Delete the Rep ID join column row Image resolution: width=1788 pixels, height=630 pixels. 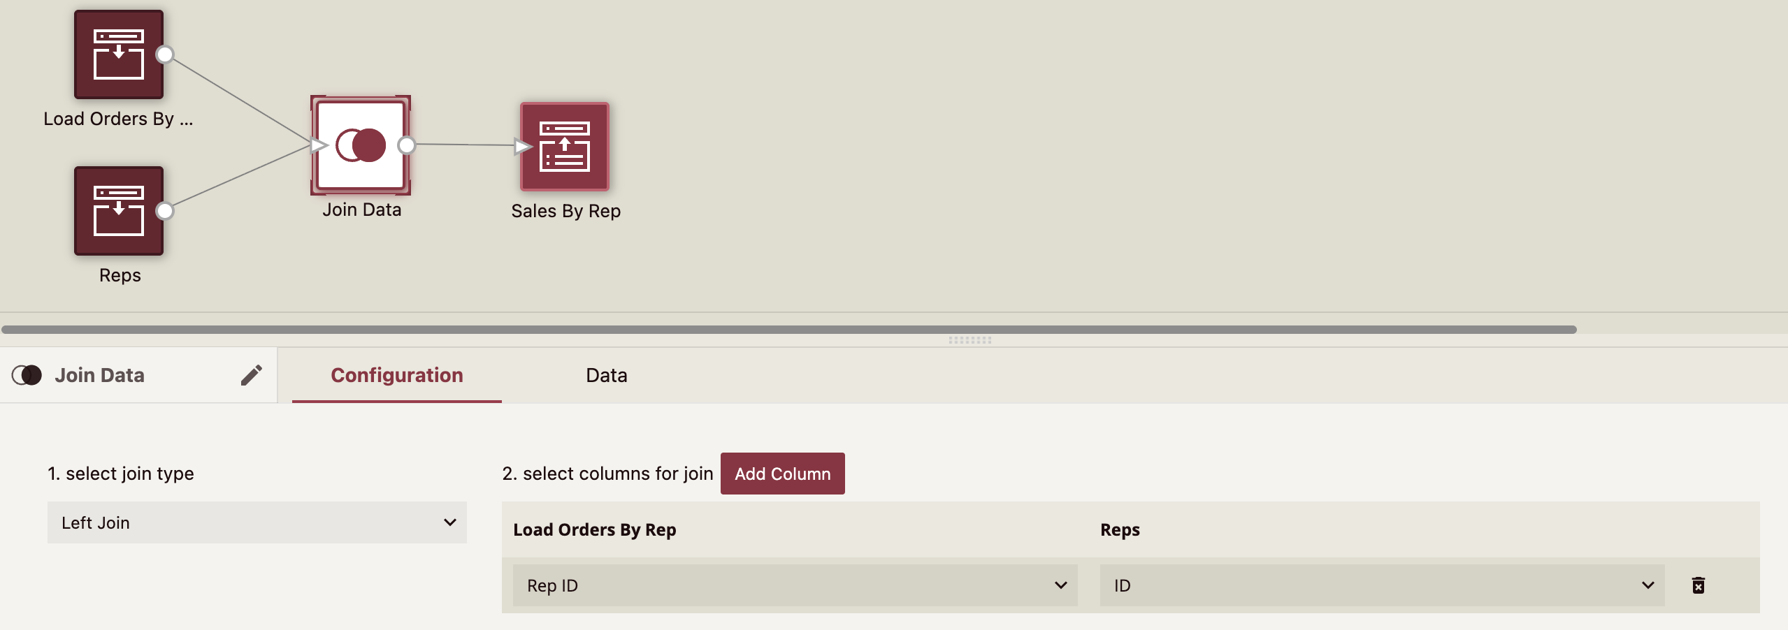coord(1699,585)
